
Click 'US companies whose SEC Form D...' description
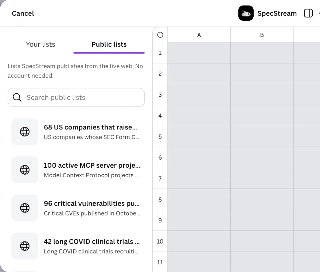pos(91,137)
